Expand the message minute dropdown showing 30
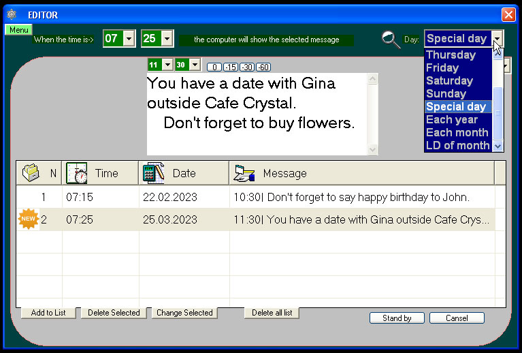 [195, 65]
